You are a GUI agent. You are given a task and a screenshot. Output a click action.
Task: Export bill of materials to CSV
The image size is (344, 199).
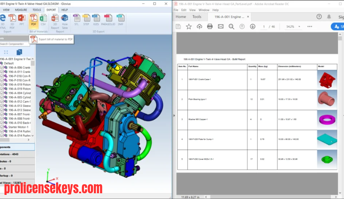click(x=43, y=20)
